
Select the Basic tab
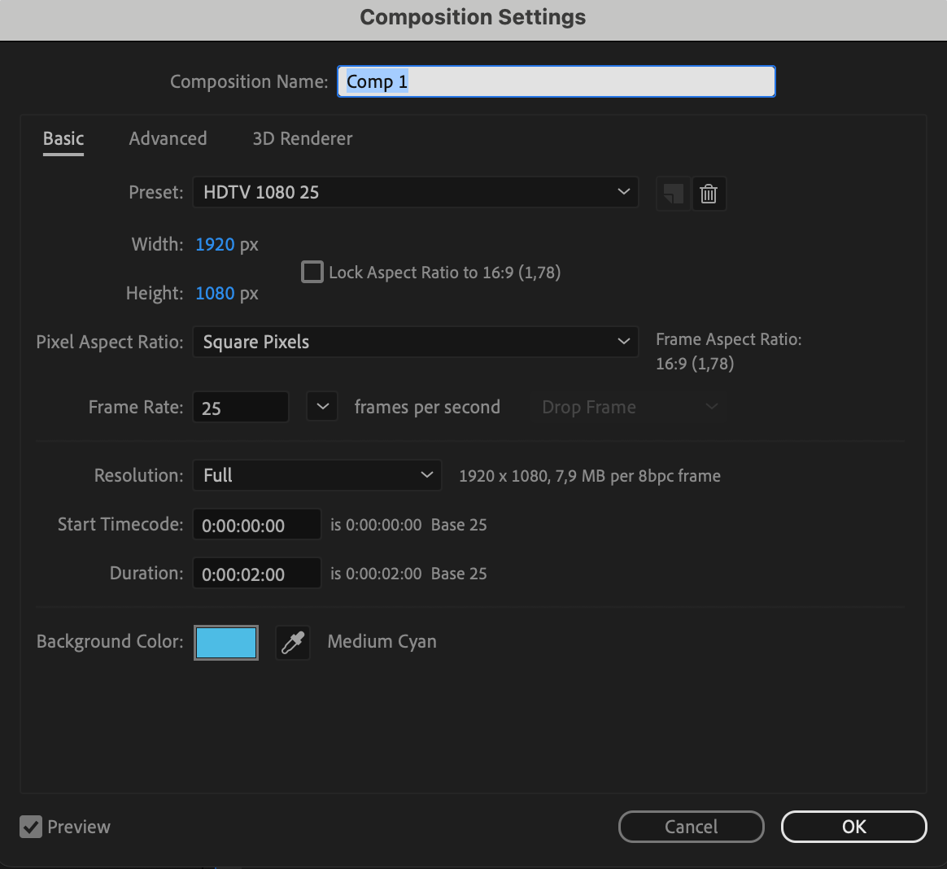pos(63,138)
